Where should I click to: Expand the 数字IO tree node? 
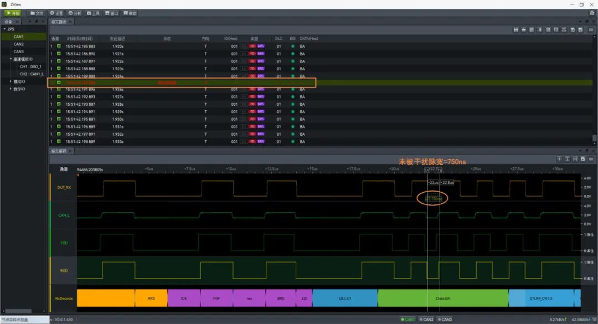pyautogui.click(x=11, y=89)
